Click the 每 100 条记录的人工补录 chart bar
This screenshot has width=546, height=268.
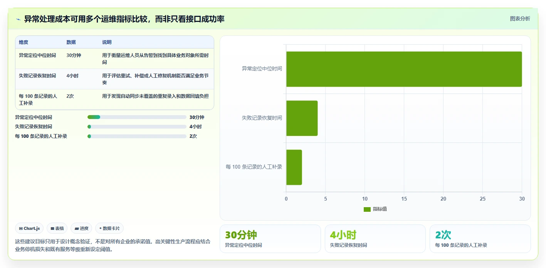(x=294, y=167)
